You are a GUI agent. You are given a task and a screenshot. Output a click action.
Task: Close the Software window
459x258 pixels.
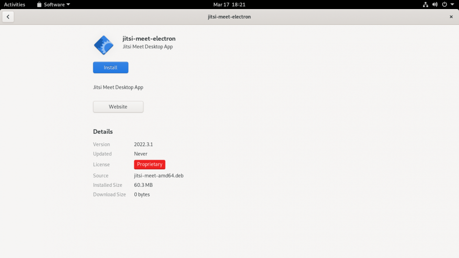(451, 17)
